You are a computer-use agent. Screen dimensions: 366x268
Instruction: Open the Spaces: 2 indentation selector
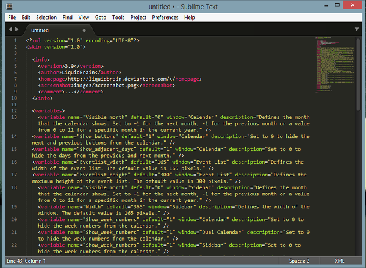tap(300, 261)
